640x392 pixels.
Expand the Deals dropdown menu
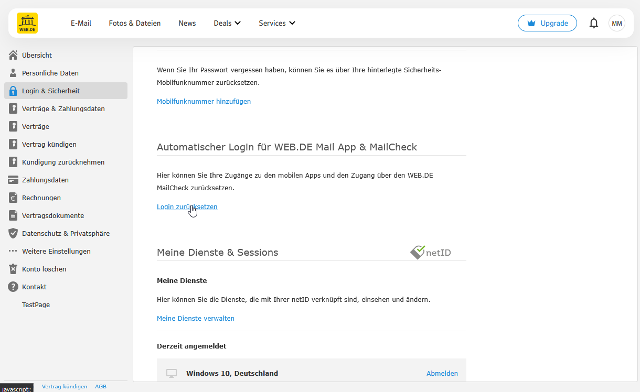point(227,23)
